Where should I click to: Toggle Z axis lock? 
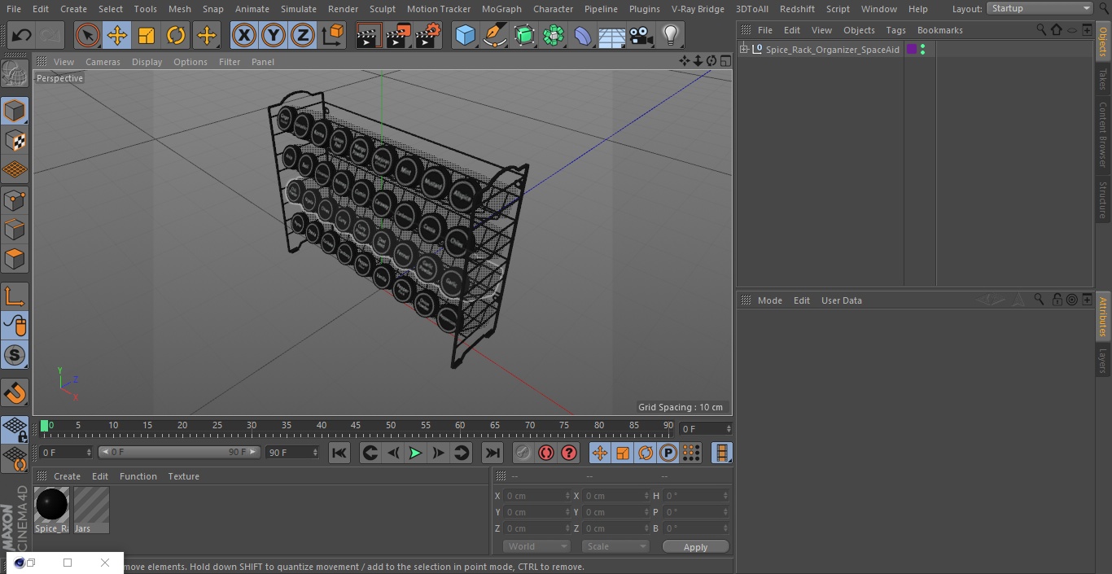point(303,35)
